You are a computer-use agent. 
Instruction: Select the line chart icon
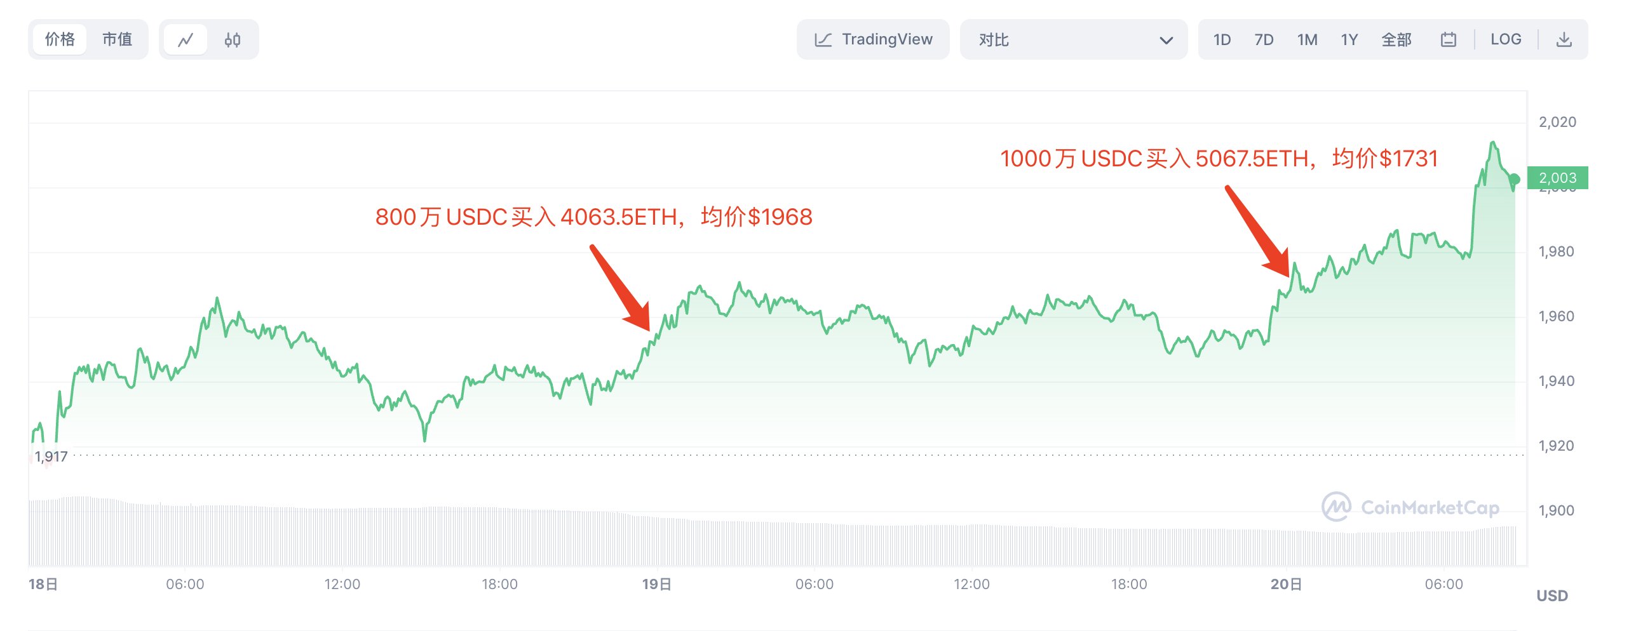186,39
